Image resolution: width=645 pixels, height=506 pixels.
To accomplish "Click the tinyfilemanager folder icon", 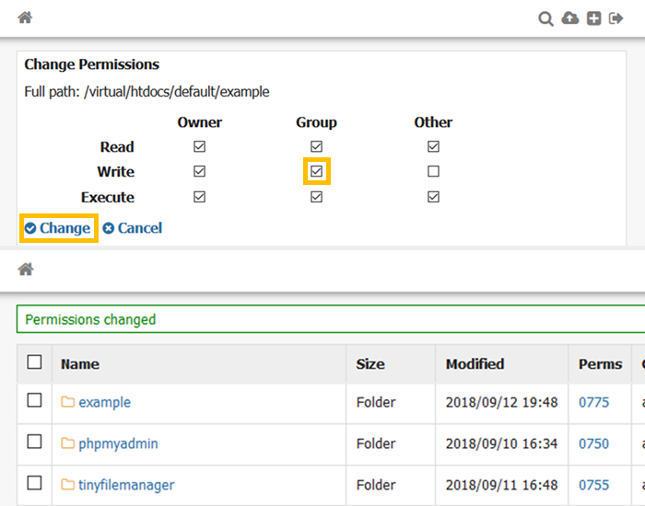I will point(67,485).
